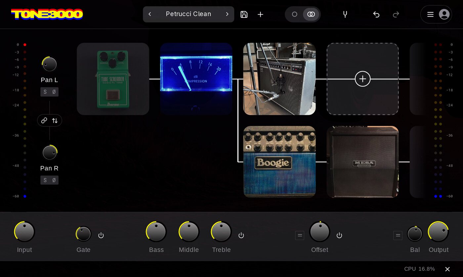Redo the last change
This screenshot has height=277, width=463.
396,14
